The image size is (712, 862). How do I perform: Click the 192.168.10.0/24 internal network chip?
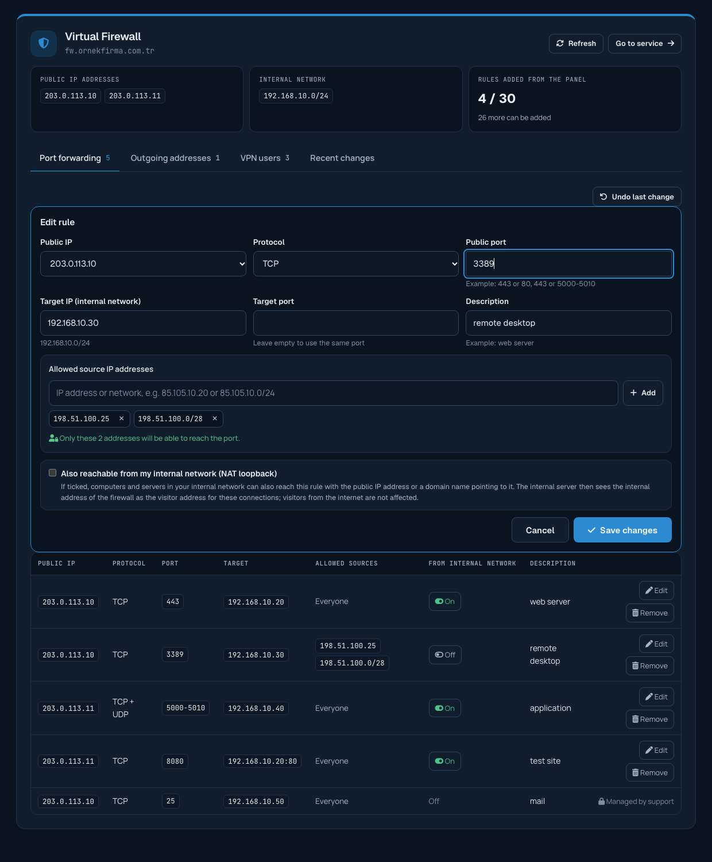(x=296, y=96)
